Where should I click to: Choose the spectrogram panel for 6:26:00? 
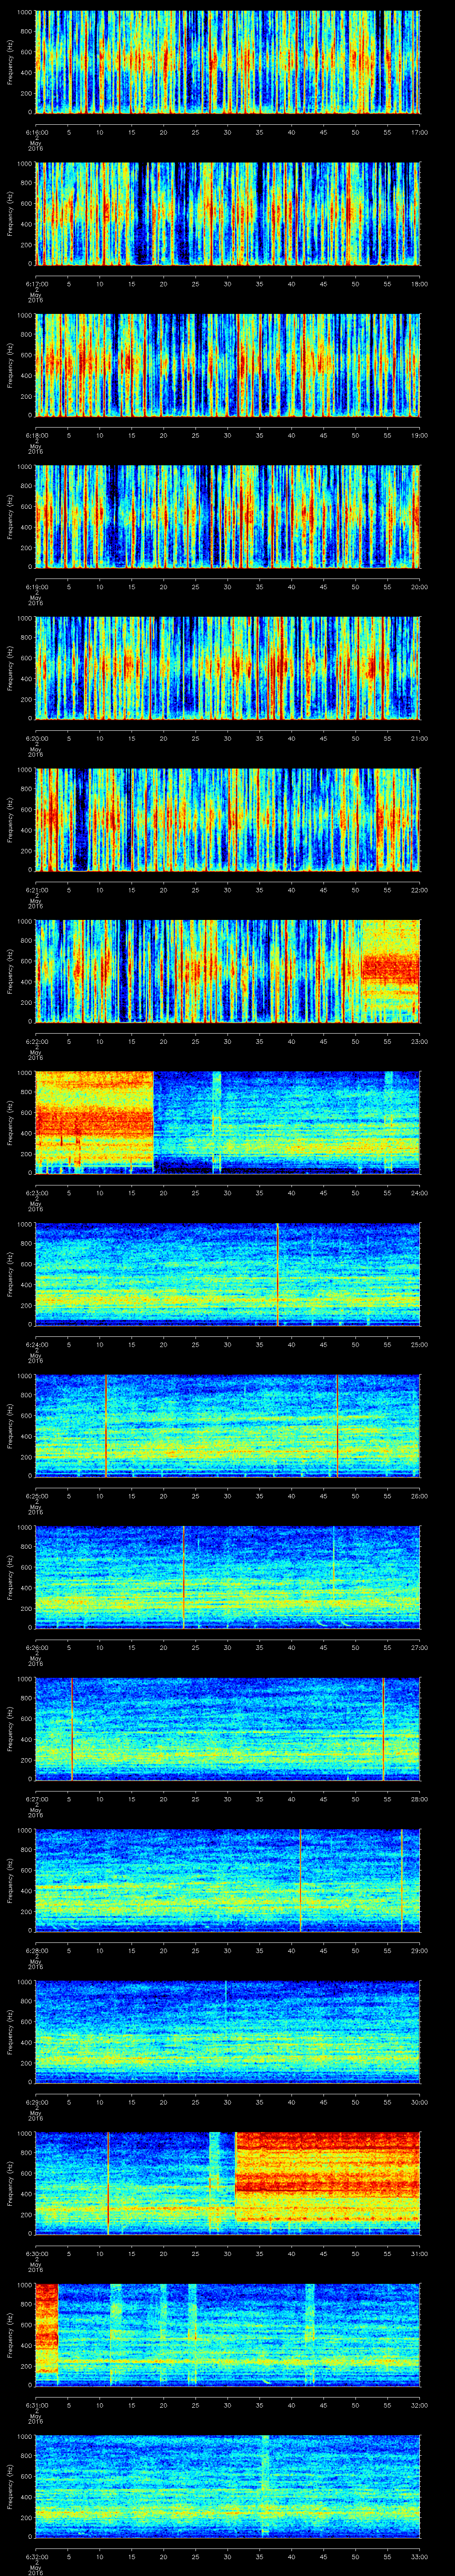click(x=227, y=1577)
